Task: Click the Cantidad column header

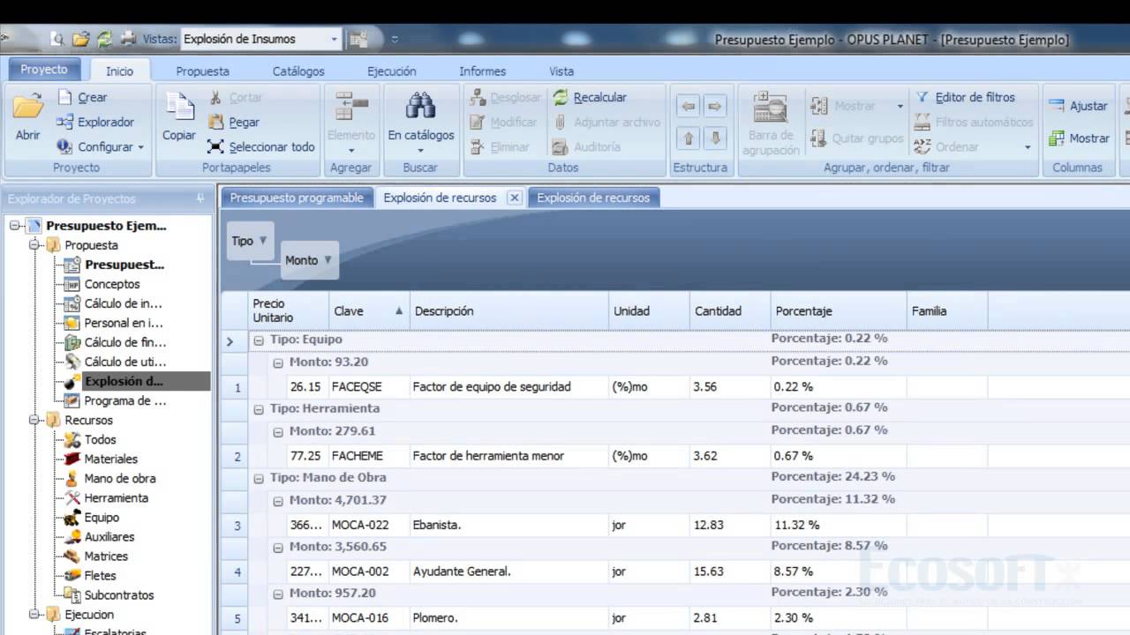Action: click(x=730, y=310)
